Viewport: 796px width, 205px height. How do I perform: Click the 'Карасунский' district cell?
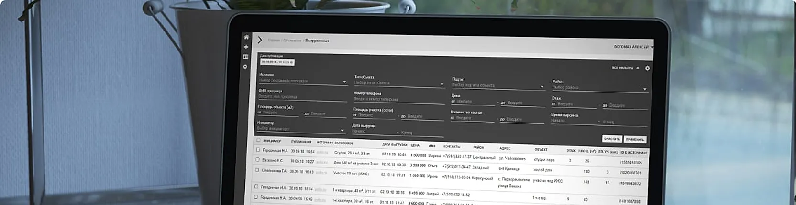coord(482,178)
